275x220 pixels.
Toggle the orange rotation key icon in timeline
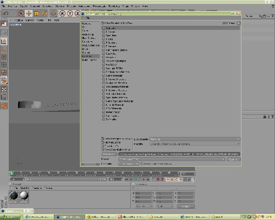pyautogui.click(x=176, y=179)
